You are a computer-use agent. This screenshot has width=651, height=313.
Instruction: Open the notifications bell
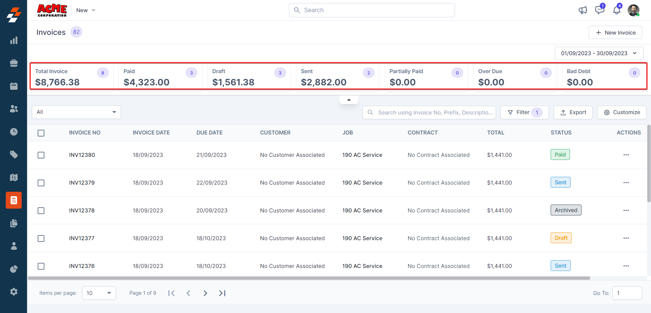(616, 10)
